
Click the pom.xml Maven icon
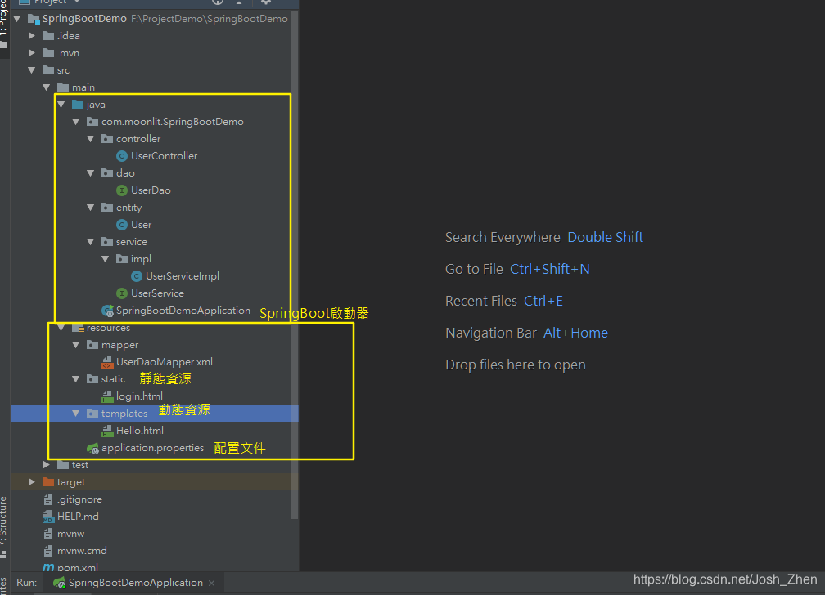(48, 568)
